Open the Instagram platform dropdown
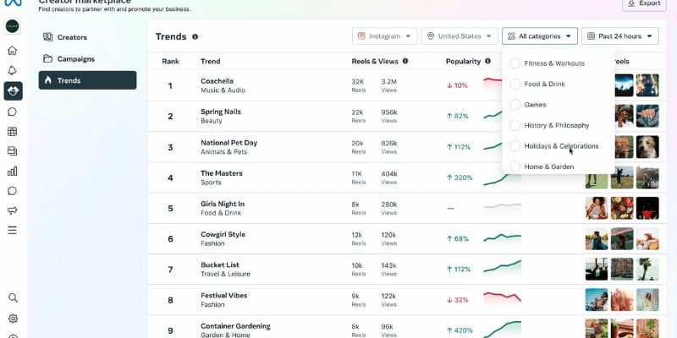 [385, 36]
